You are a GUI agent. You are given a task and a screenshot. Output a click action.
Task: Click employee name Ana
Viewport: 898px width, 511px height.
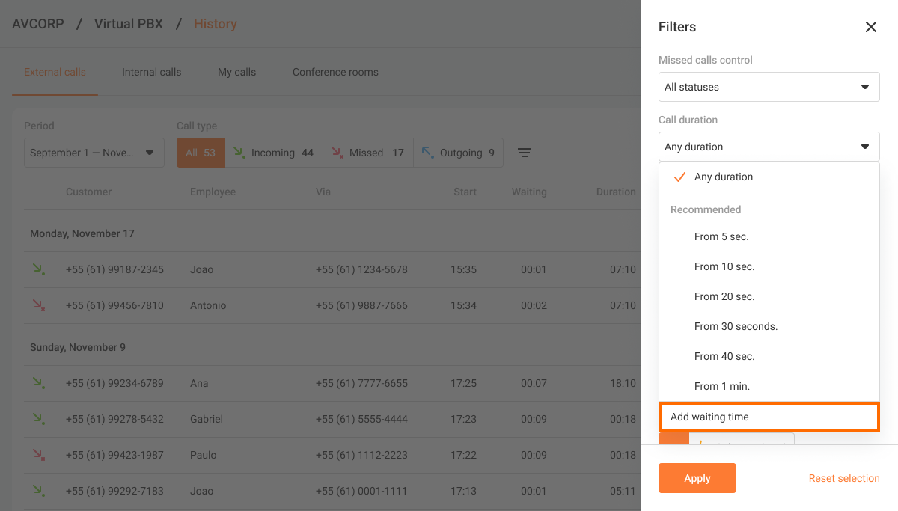(x=199, y=383)
